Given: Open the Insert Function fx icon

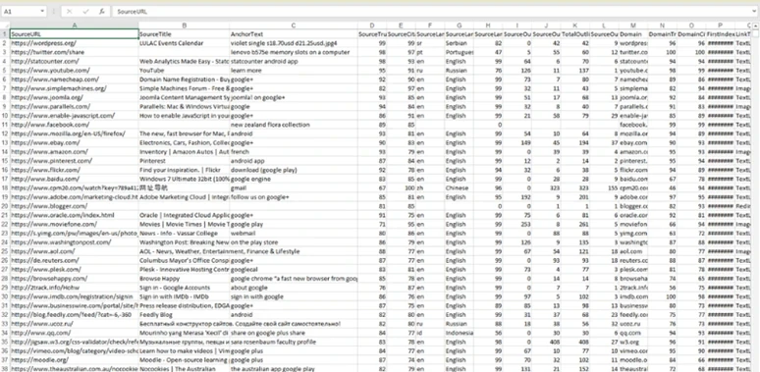Looking at the screenshot, I should pos(102,11).
